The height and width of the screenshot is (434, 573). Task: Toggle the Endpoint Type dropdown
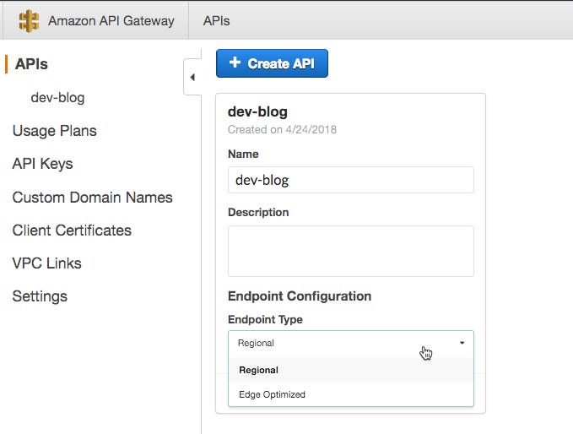(x=351, y=343)
